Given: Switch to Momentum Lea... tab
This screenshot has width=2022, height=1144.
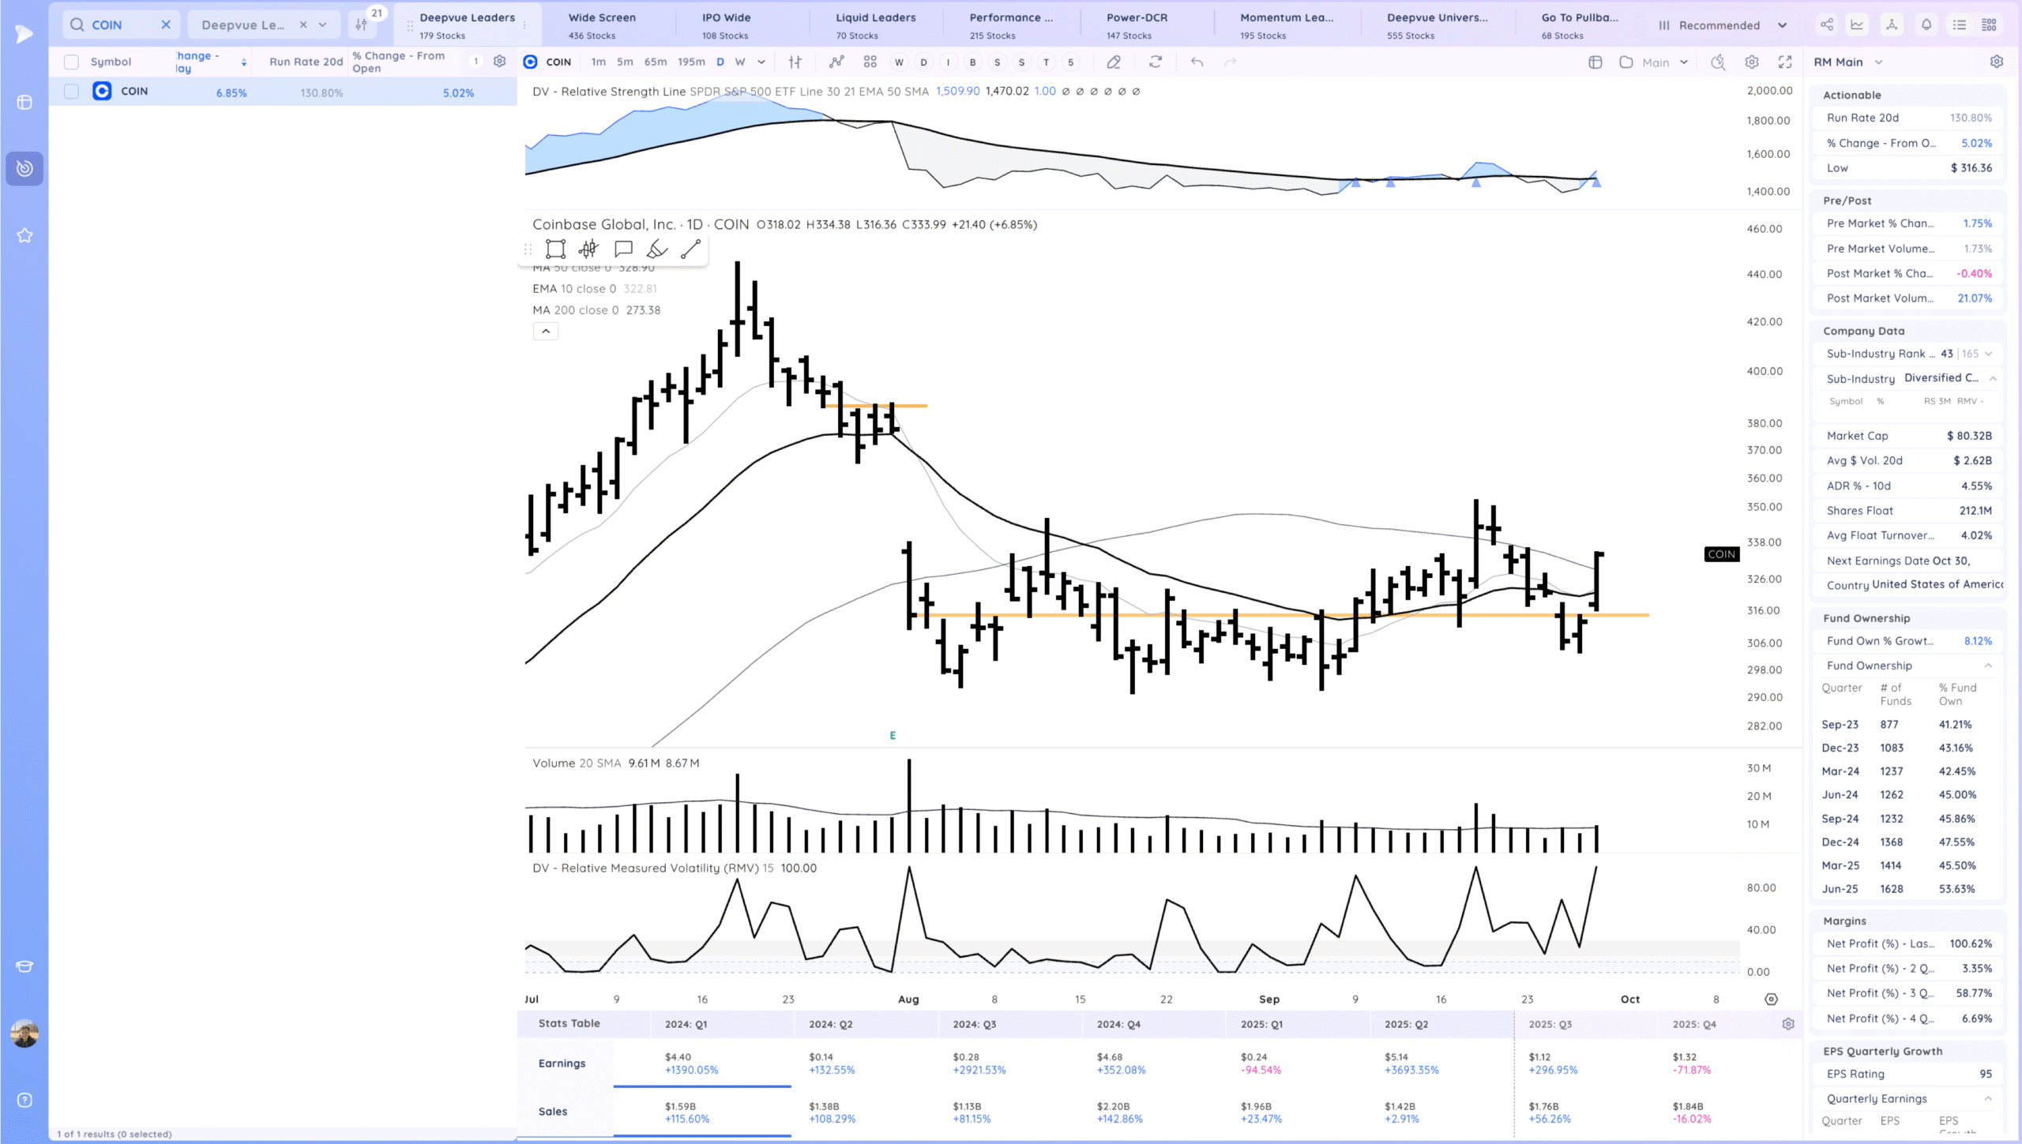Looking at the screenshot, I should tap(1287, 25).
